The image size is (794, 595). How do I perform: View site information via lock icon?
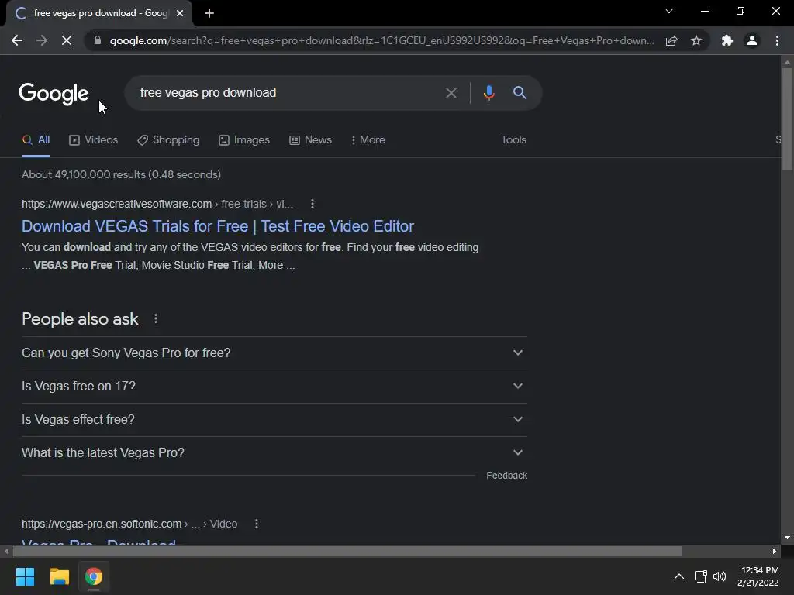click(98, 40)
